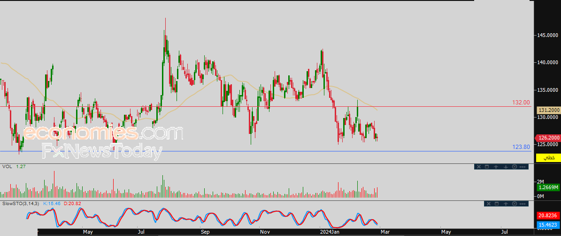This screenshot has height=236, width=561.
Task: Click the SlowSTO(3,14,3) indicator label
Action: point(20,204)
